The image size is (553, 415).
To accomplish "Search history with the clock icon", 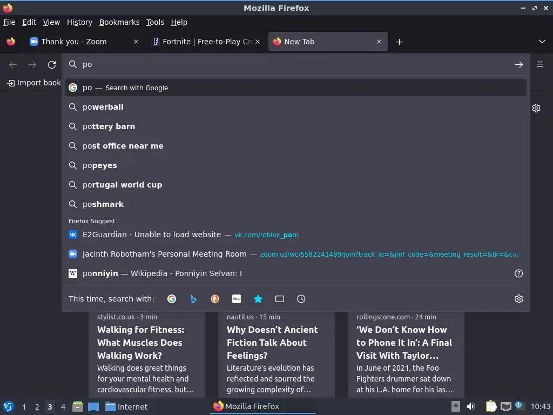I will (301, 299).
